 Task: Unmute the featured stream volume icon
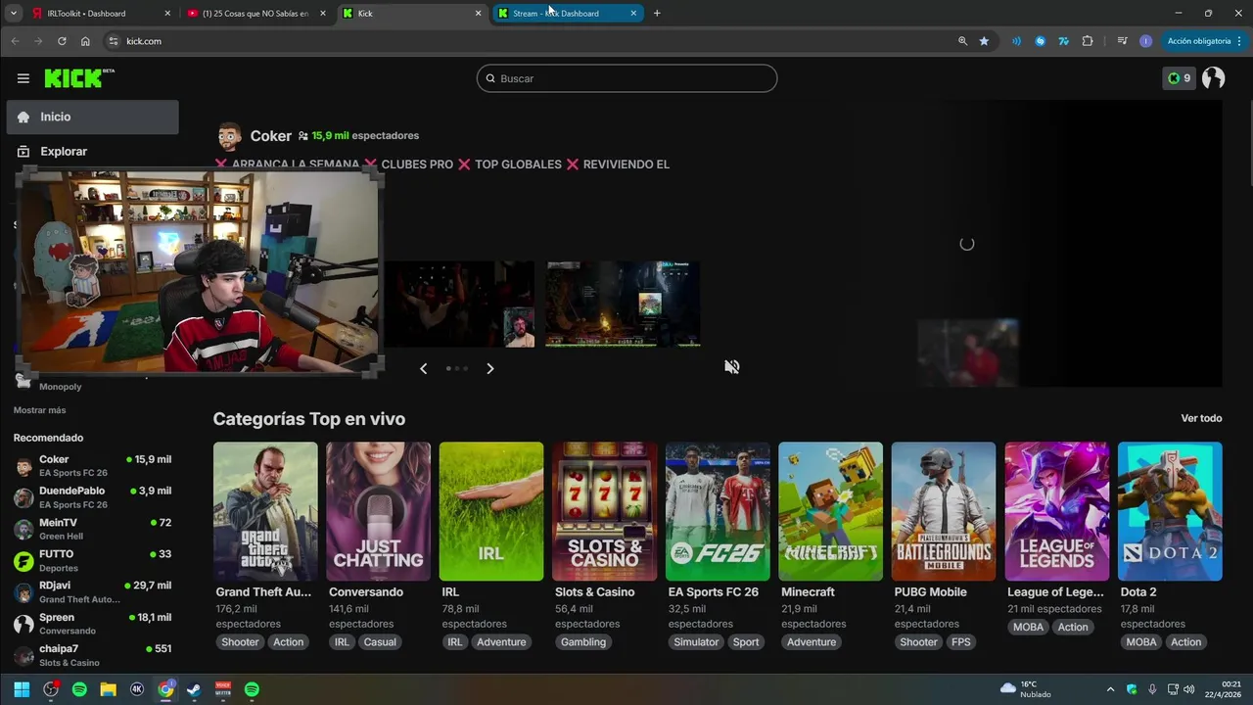(x=732, y=367)
